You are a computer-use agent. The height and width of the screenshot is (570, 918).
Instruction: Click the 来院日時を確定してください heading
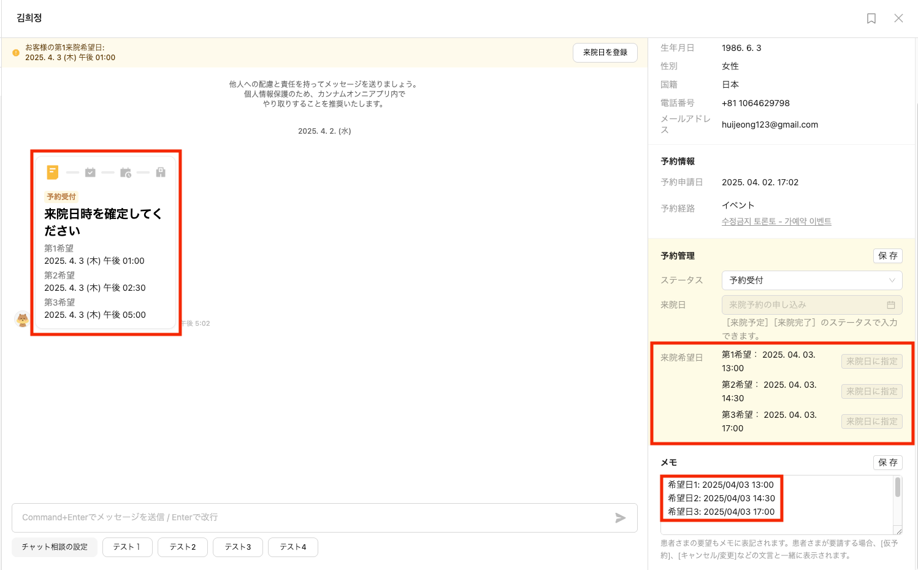(x=103, y=222)
